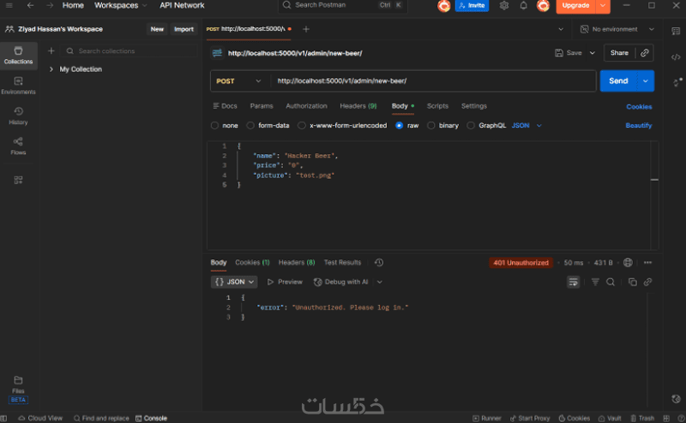This screenshot has width=686, height=423.
Task: Click in the request URL field
Action: (x=433, y=80)
